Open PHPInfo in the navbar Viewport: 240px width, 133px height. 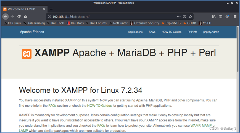192,32
